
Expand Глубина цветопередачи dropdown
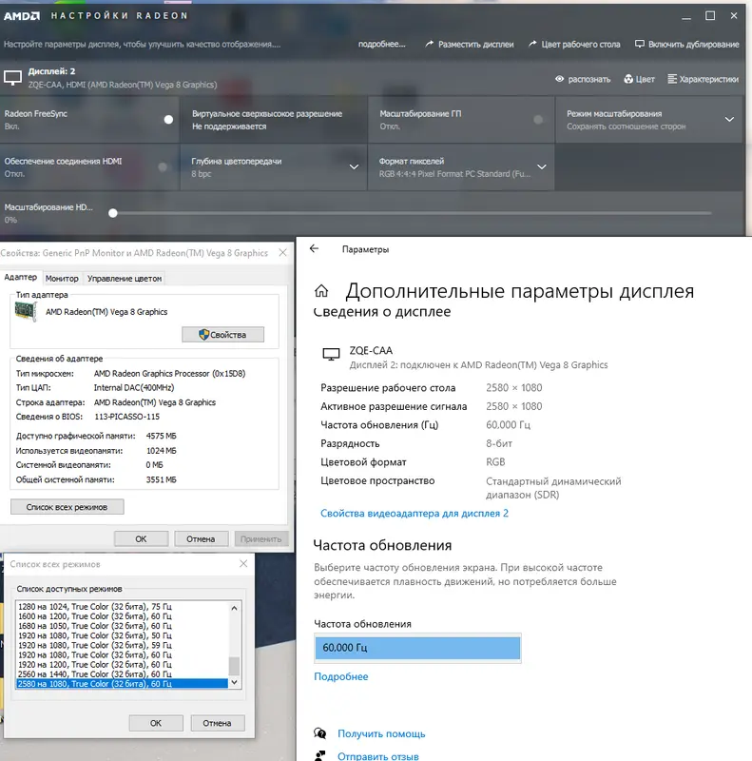coord(355,167)
